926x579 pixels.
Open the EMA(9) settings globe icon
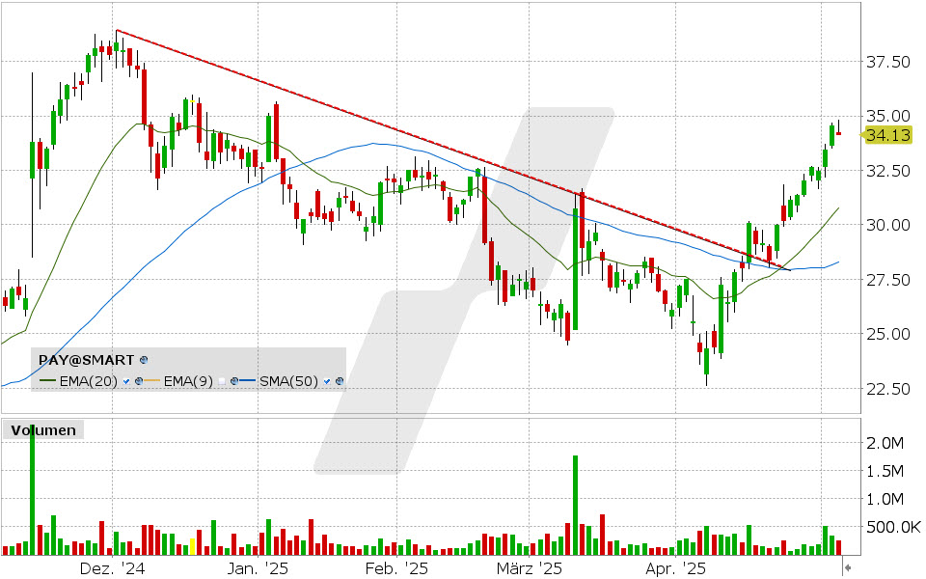click(234, 382)
